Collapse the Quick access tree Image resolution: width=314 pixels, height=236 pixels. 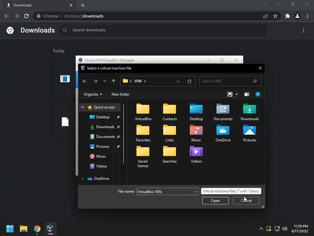pyautogui.click(x=82, y=107)
